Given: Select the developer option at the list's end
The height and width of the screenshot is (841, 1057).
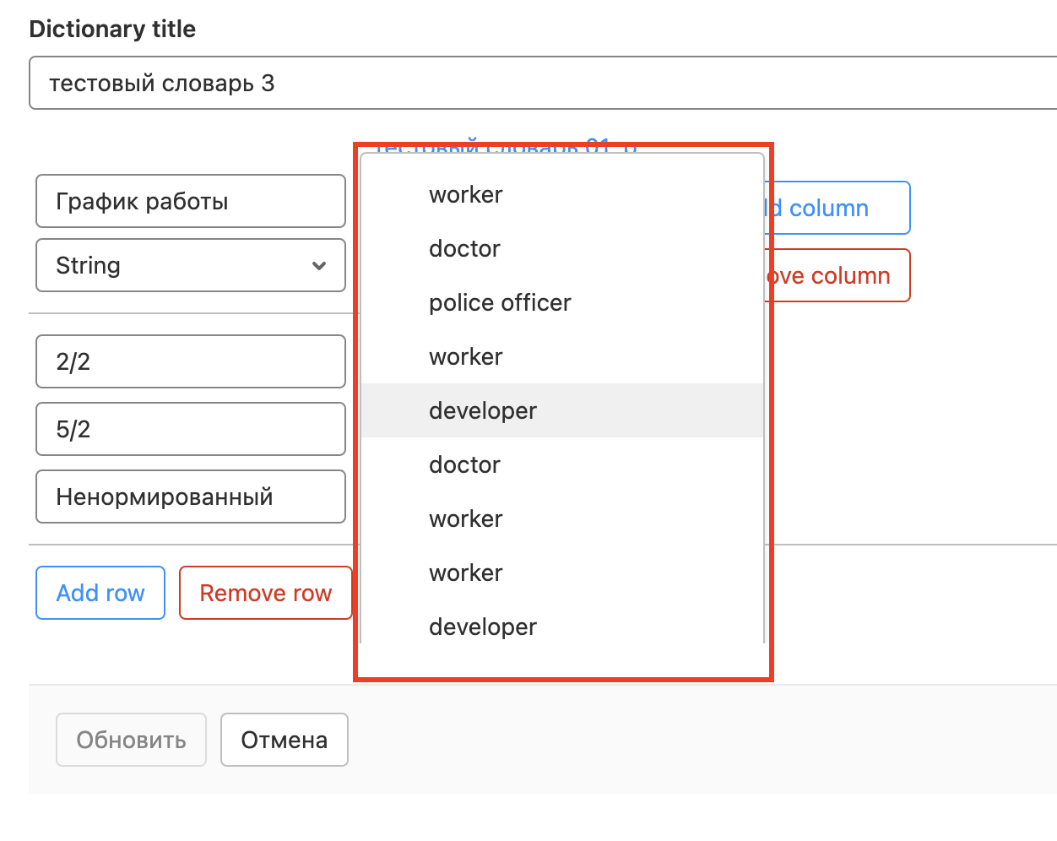Looking at the screenshot, I should click(x=483, y=627).
